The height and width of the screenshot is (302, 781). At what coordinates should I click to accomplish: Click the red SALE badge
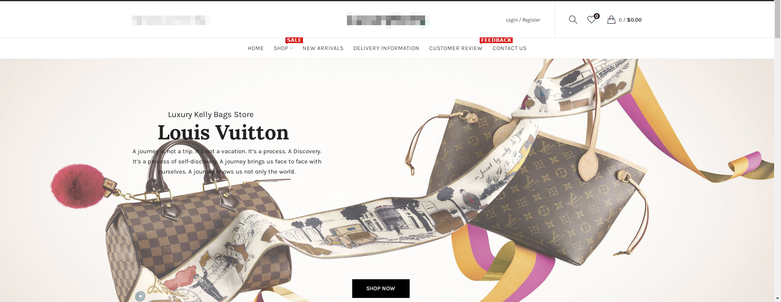294,40
